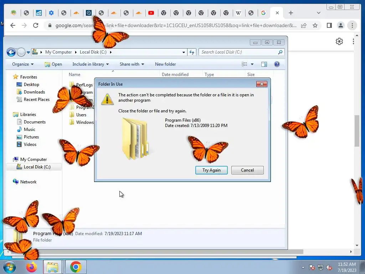This screenshot has height=274, width=365.
Task: Go back in the Explorer window
Action: click(11, 52)
